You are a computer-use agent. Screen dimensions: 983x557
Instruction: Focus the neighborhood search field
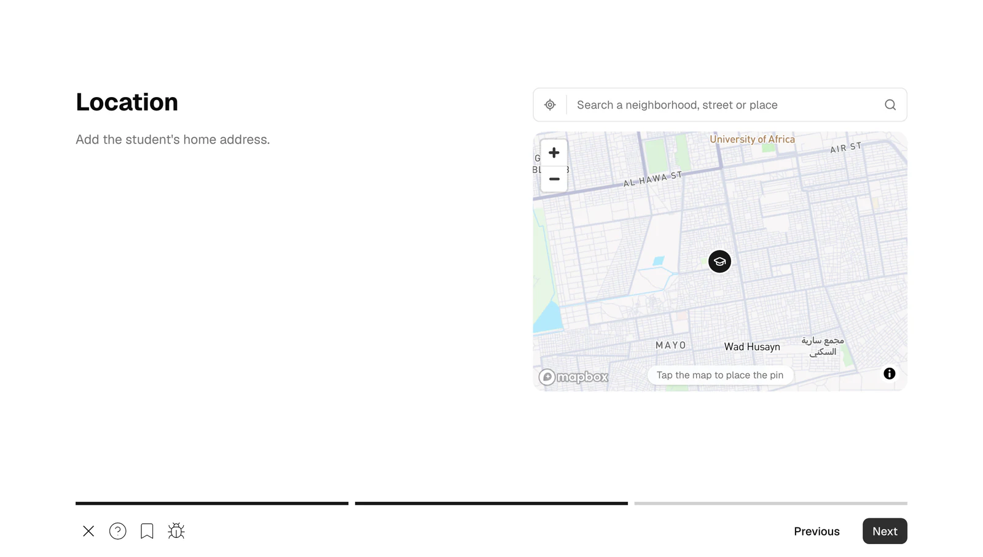[x=725, y=105]
